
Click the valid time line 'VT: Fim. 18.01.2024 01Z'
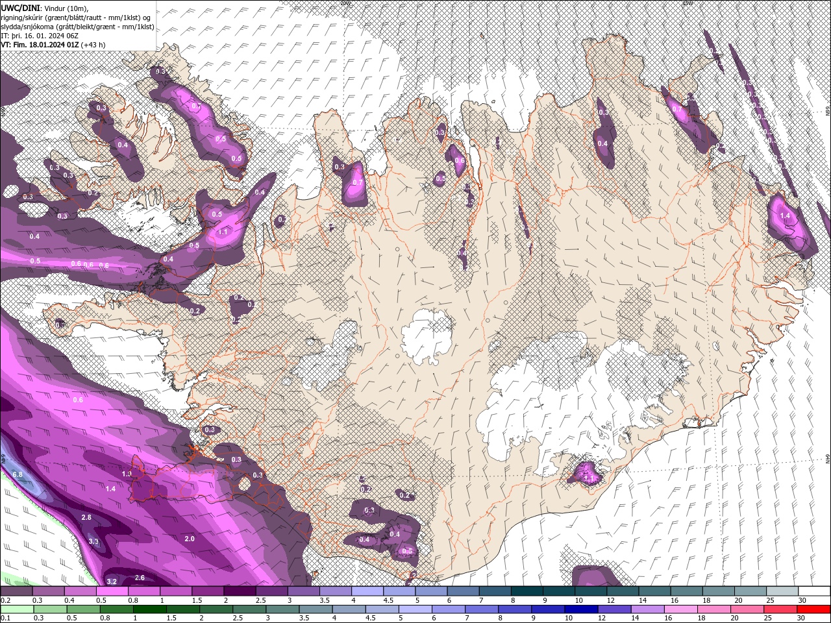tap(40, 45)
